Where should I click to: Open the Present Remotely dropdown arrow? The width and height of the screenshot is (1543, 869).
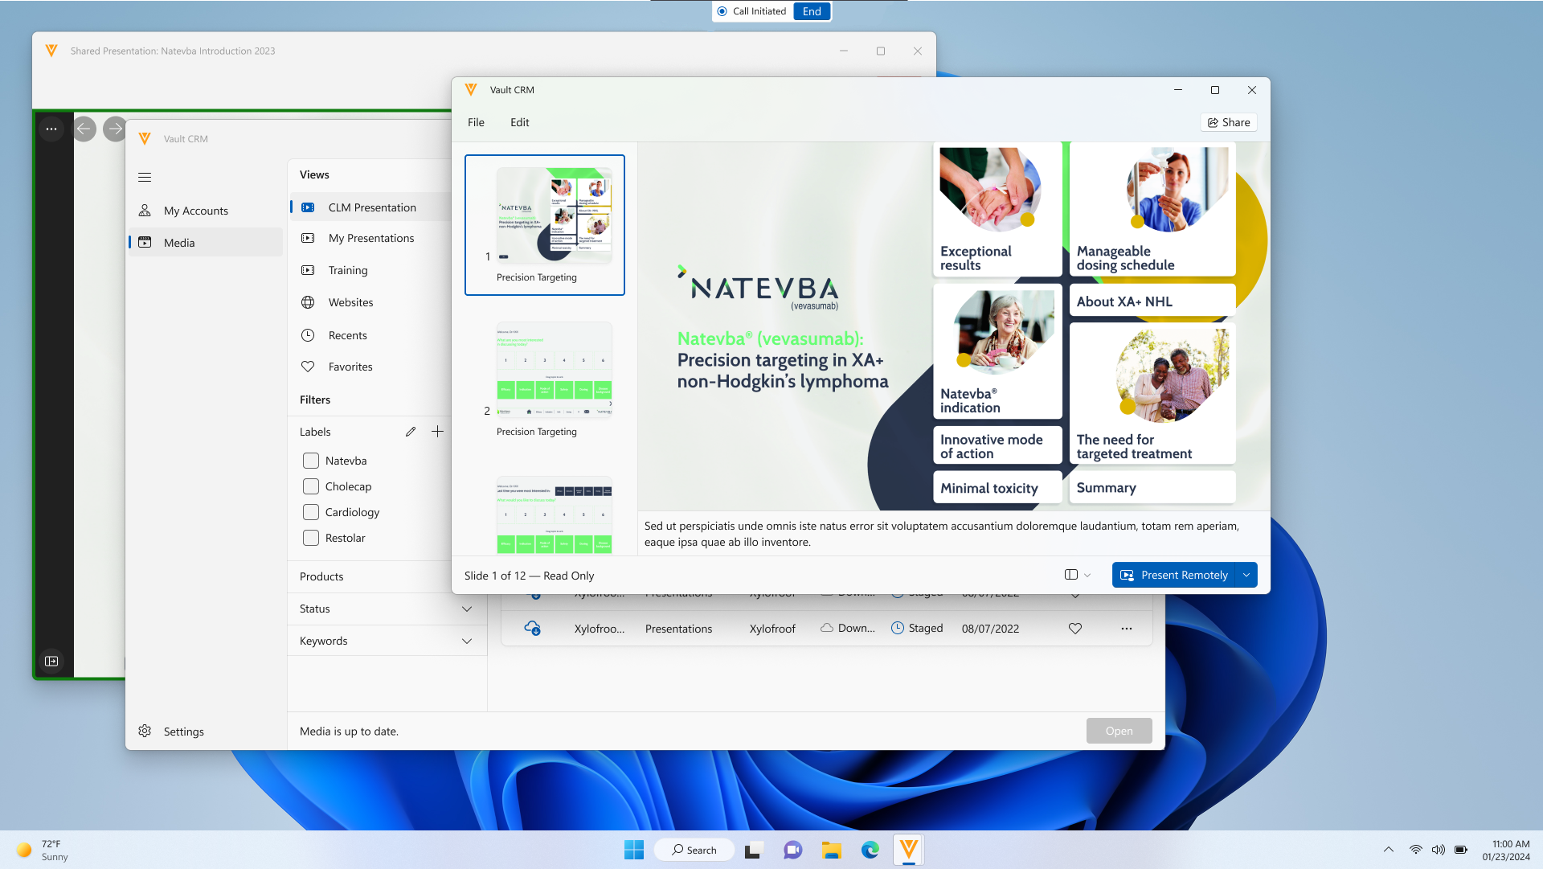click(1246, 575)
